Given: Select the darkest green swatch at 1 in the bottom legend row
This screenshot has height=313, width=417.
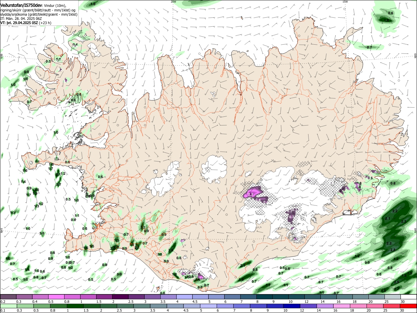Looking at the screenshot, I should 75,306.
